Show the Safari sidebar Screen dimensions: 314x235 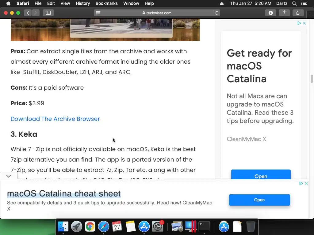(x=48, y=13)
